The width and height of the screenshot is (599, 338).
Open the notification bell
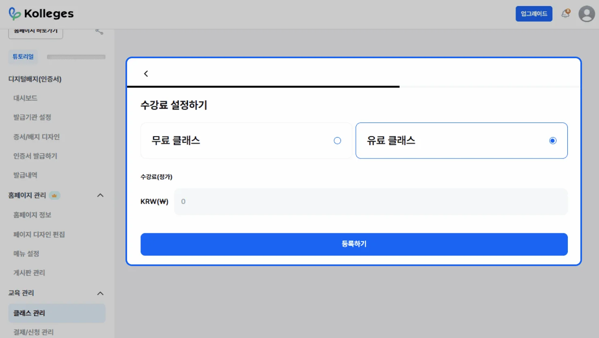[565, 14]
